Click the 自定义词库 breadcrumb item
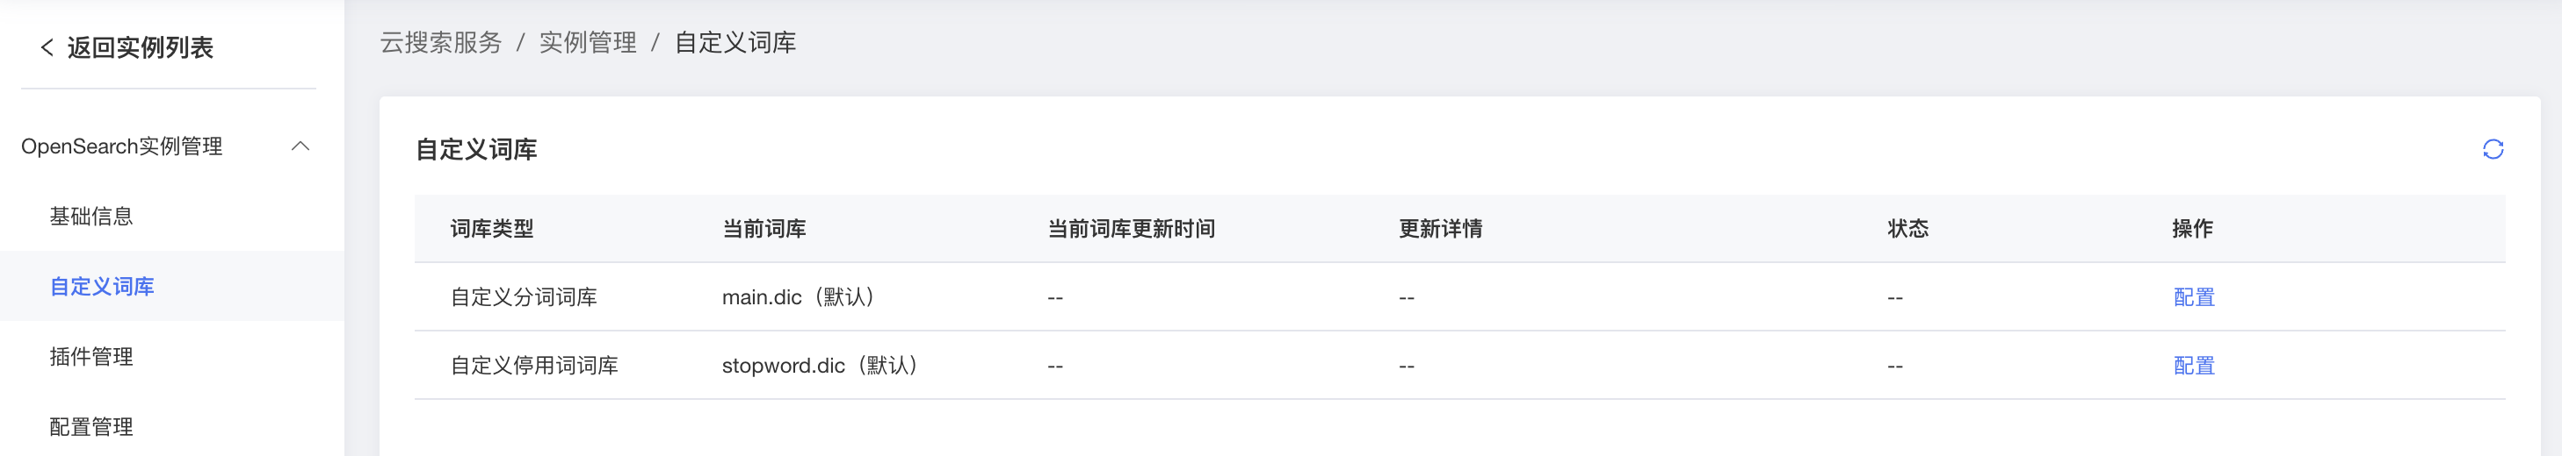The height and width of the screenshot is (456, 2562). (x=735, y=43)
